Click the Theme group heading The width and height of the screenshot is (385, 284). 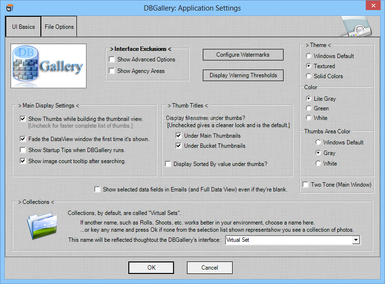[318, 45]
